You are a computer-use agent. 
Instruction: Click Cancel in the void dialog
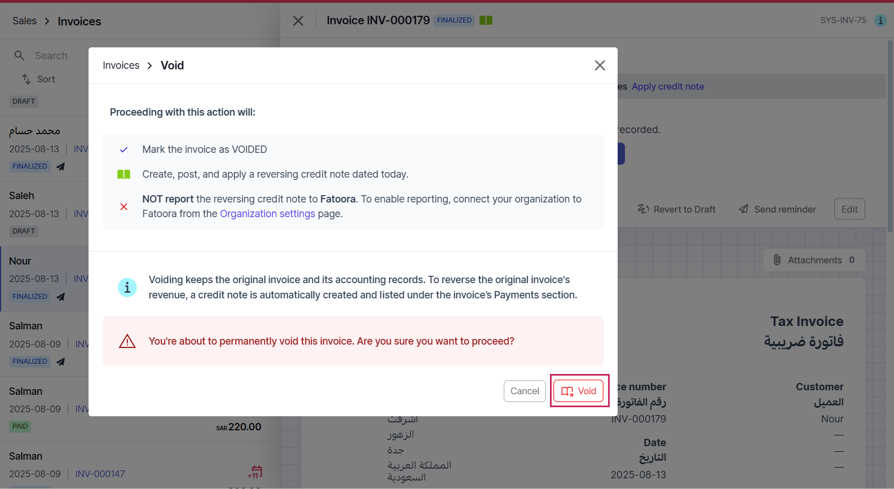[525, 391]
